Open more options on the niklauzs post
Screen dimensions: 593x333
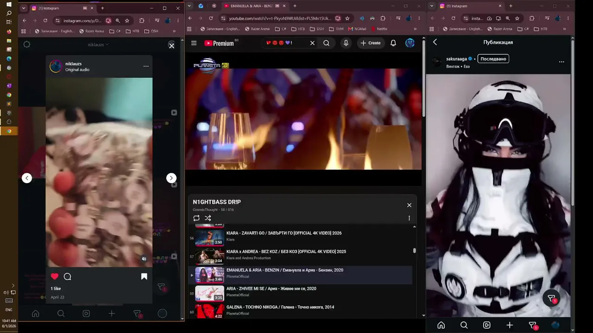point(146,66)
